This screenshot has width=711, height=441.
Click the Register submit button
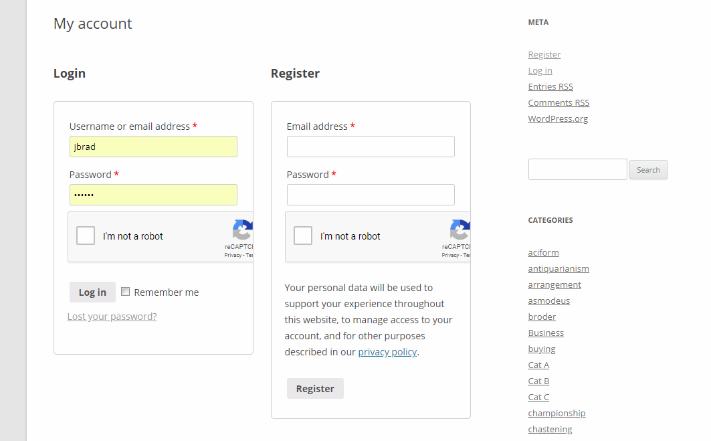point(315,388)
